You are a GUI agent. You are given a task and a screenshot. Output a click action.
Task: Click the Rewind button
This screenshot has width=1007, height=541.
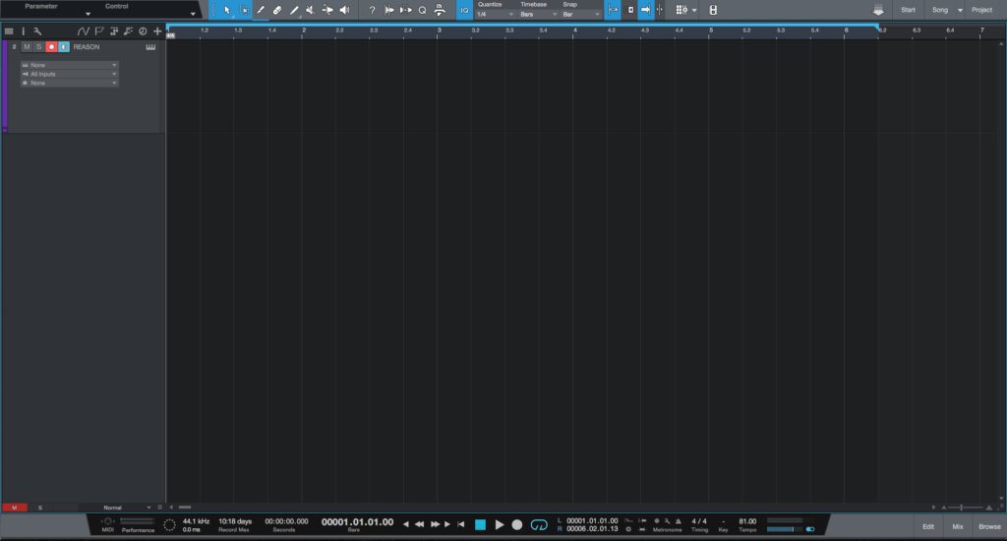[419, 524]
